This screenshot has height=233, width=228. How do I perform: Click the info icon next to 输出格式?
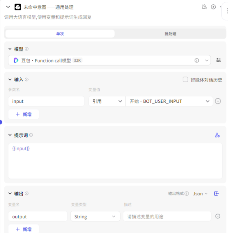pyautogui.click(x=187, y=194)
